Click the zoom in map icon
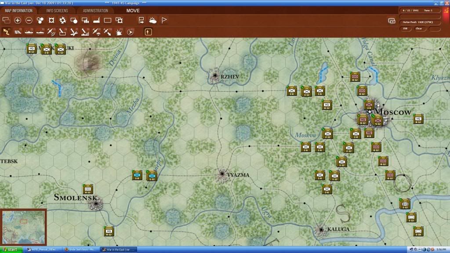 point(18,20)
